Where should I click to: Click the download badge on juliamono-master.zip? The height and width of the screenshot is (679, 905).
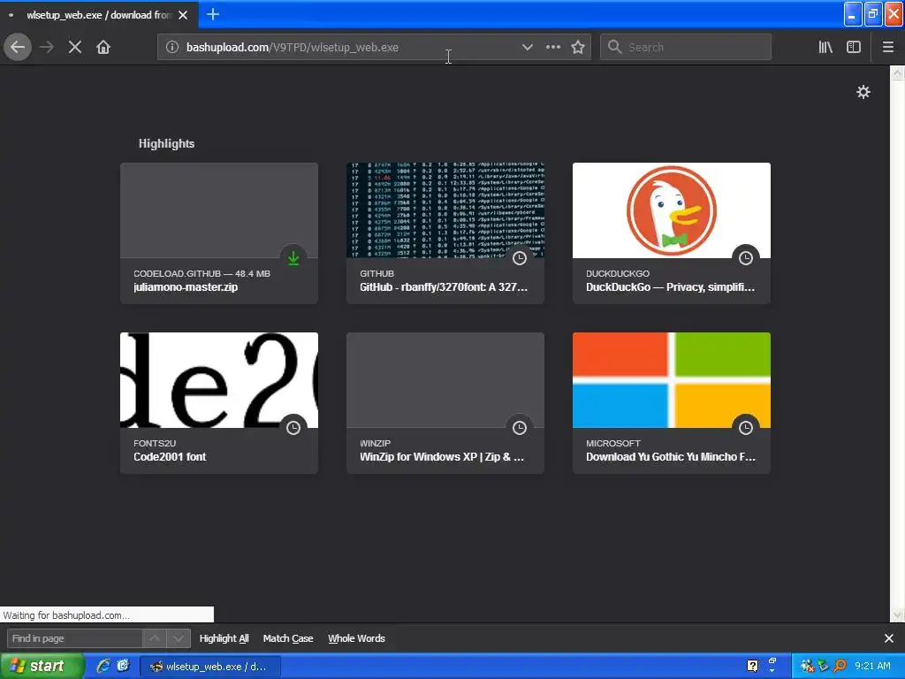pyautogui.click(x=293, y=258)
